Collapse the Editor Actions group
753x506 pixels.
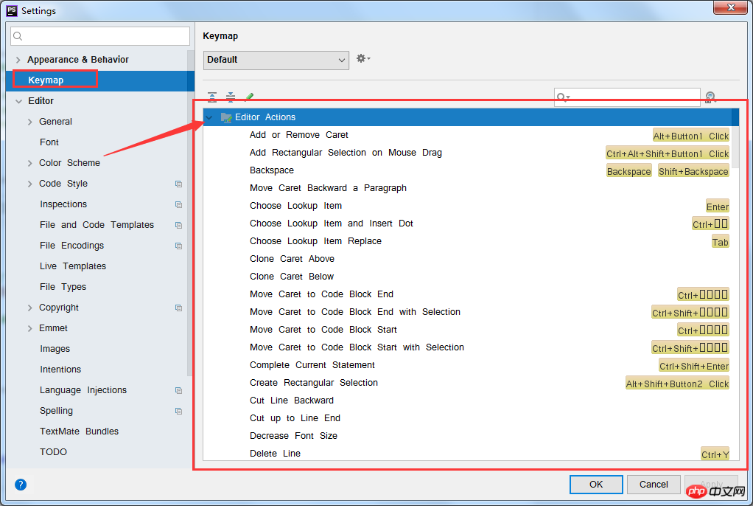pyautogui.click(x=209, y=117)
